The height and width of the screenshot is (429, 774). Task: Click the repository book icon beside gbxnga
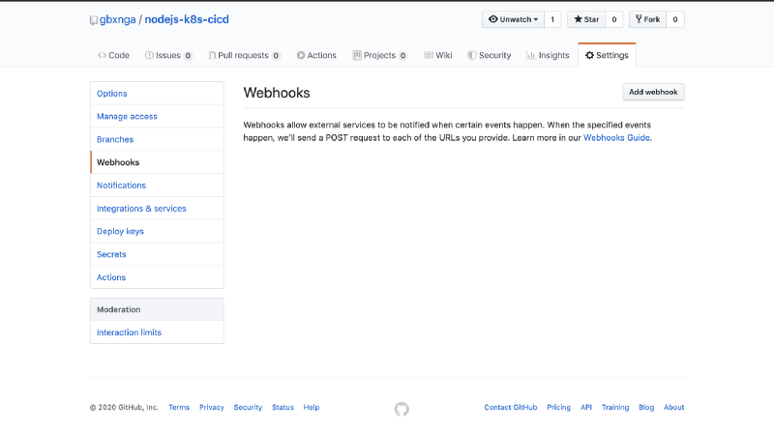click(94, 19)
